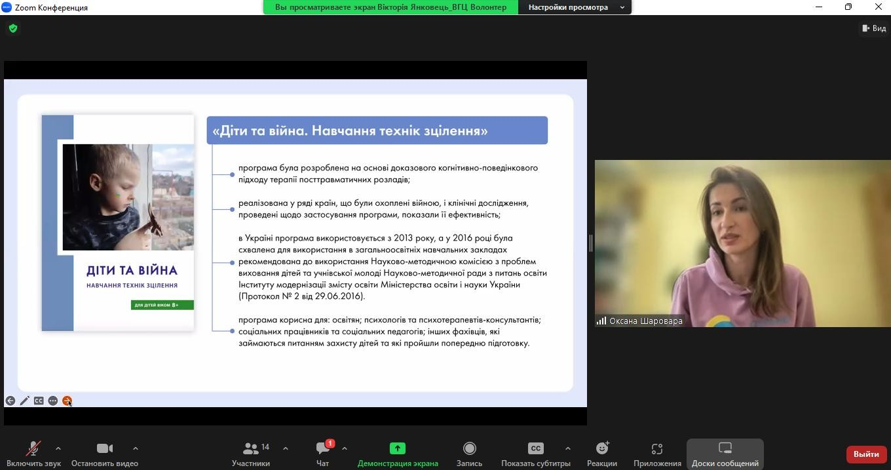891x470 pixels.
Task: Unmute microphone with Включить звук
Action: click(x=33, y=454)
